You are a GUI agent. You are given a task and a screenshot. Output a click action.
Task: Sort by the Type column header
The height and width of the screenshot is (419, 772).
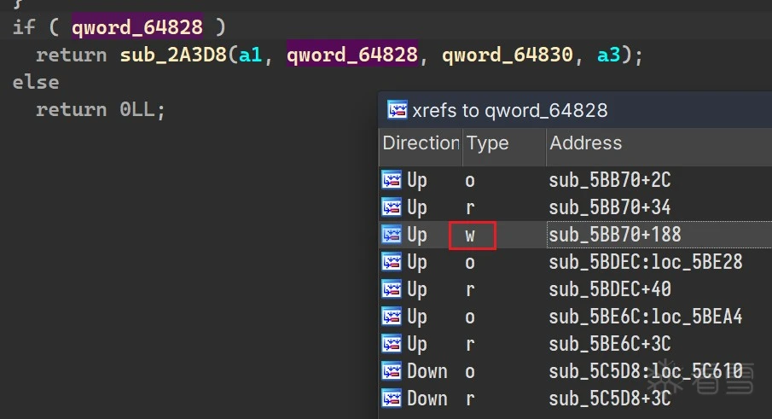point(488,143)
